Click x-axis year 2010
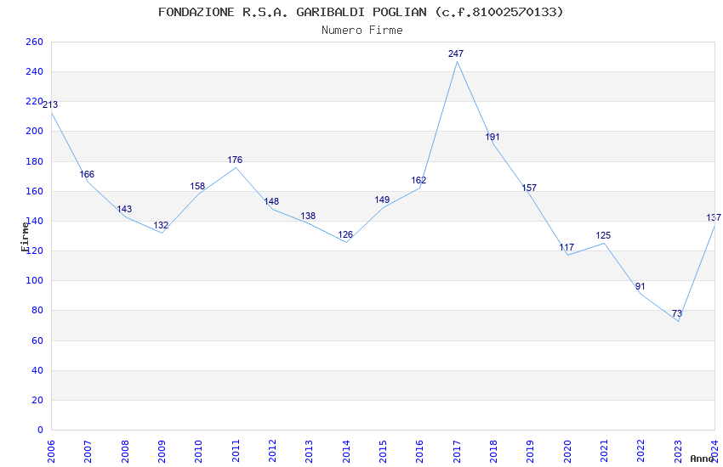 click(198, 452)
